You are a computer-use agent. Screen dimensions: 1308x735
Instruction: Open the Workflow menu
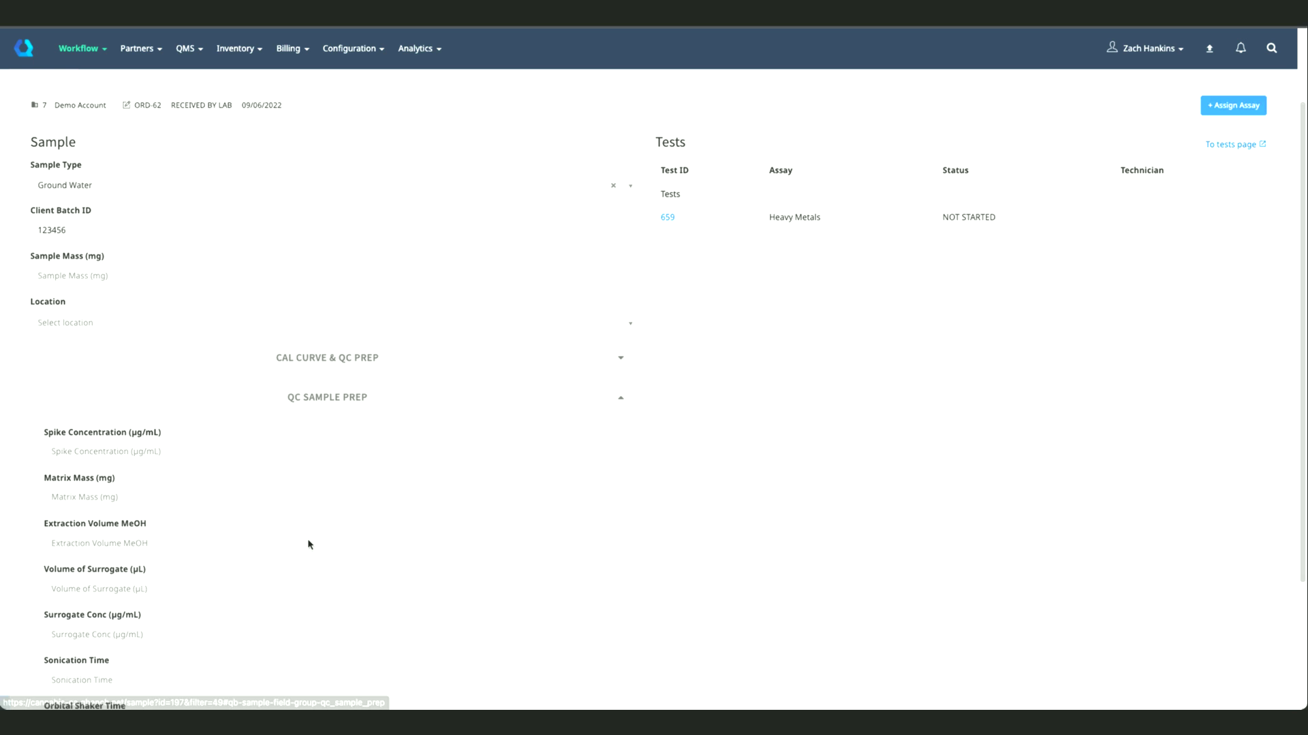click(82, 48)
